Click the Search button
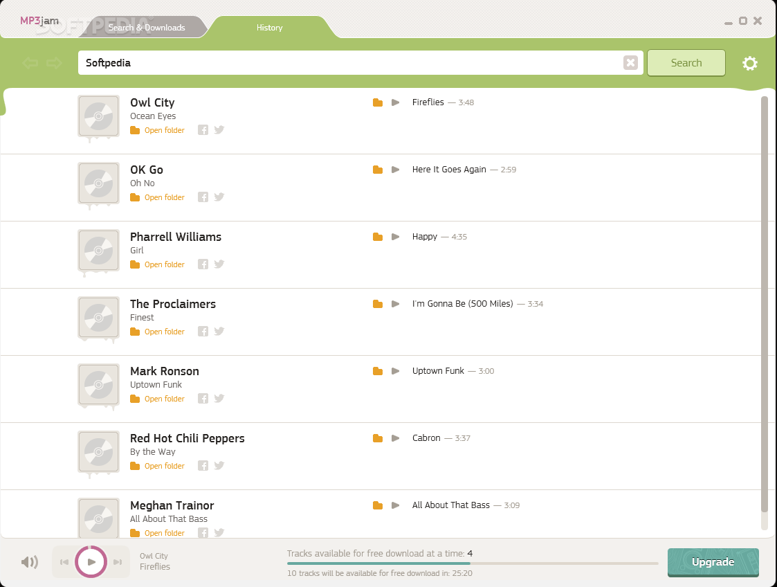The image size is (777, 587). pos(686,63)
